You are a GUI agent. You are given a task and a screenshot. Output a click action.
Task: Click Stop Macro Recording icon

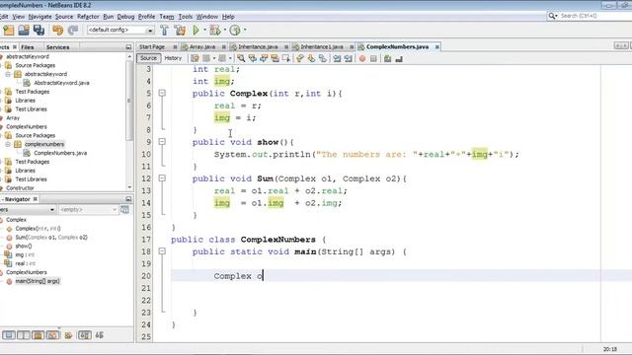tap(373, 59)
